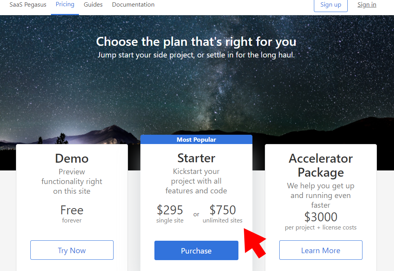Click the 'Kickstart your project' Starter description
The image size is (394, 271).
(196, 181)
